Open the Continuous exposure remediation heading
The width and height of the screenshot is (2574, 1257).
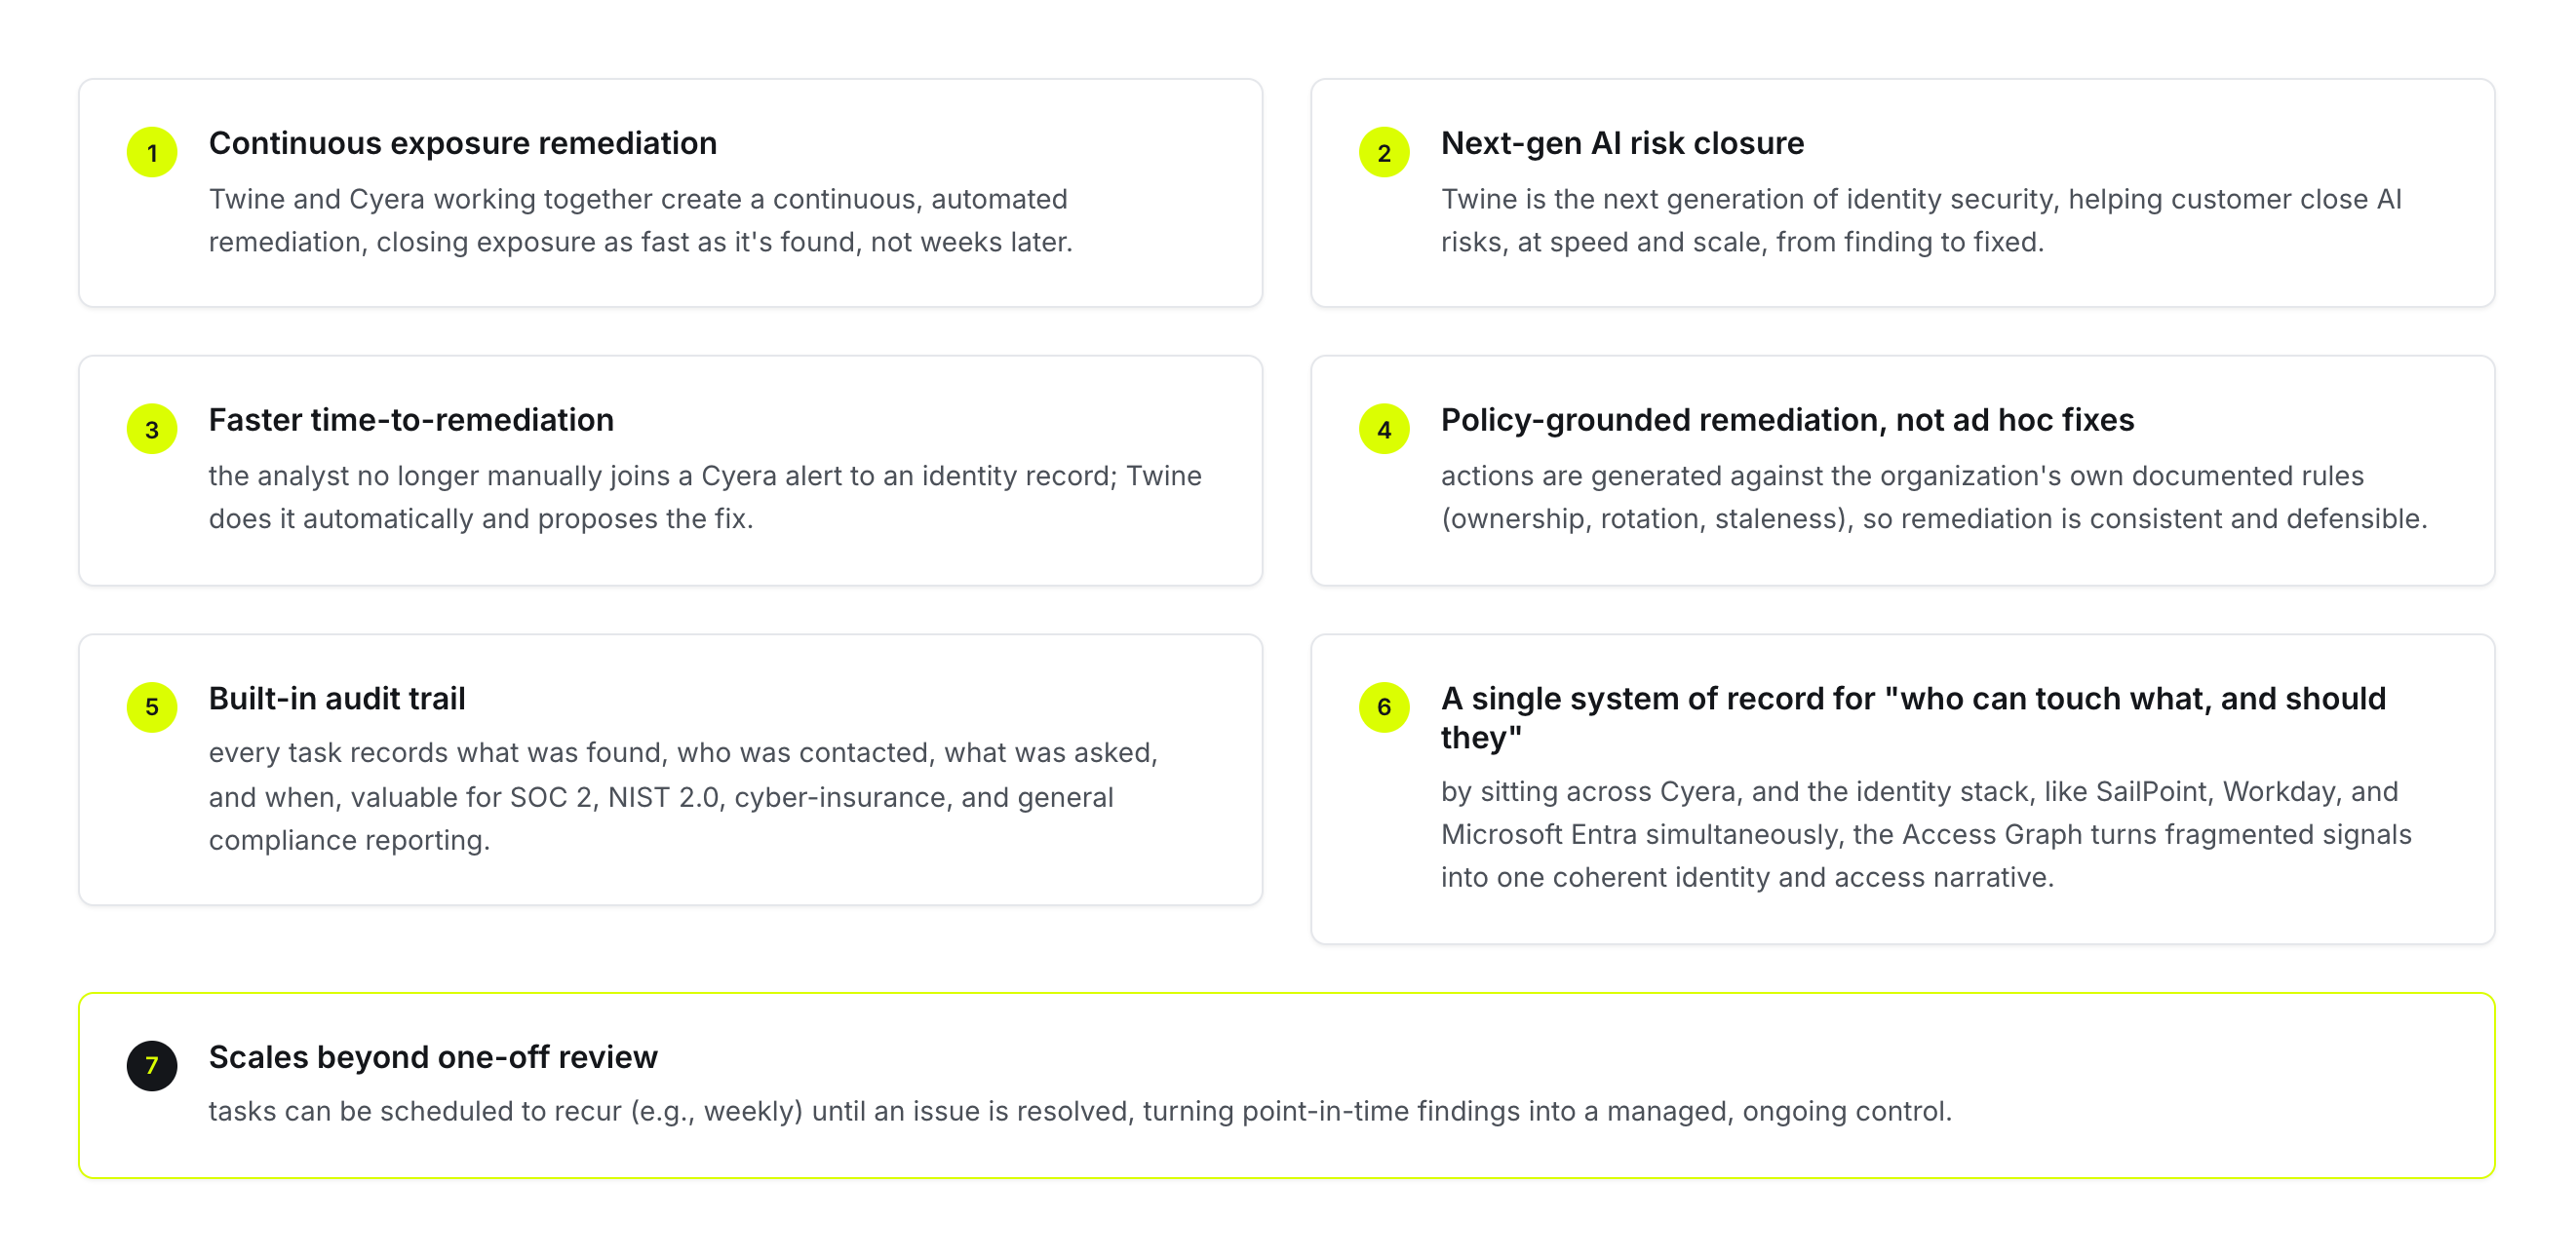(463, 143)
